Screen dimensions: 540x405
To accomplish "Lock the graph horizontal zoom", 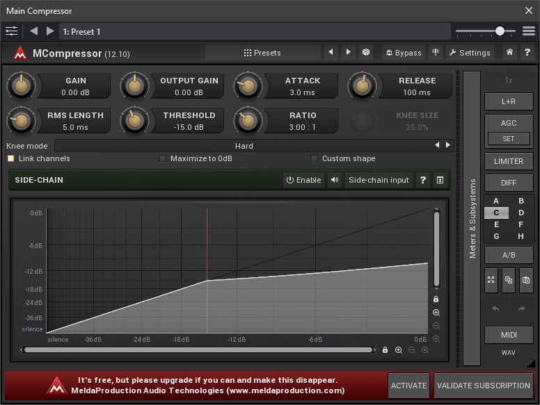I will pos(385,350).
